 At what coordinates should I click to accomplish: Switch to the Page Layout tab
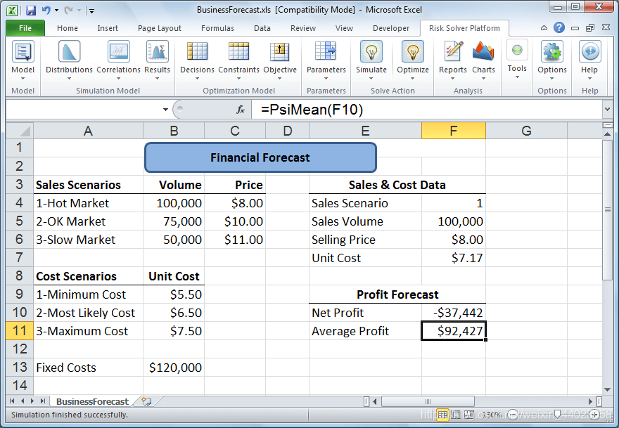click(x=160, y=28)
